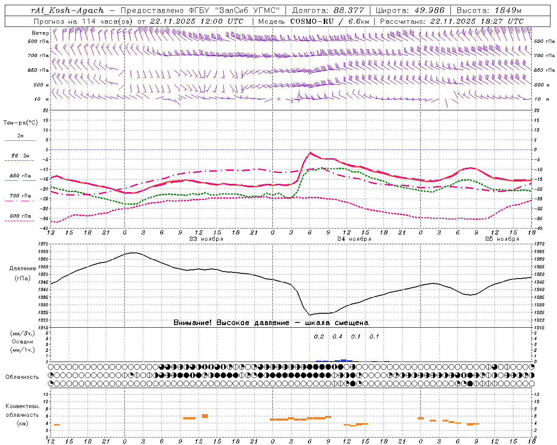This screenshot has height=445, width=557.
Task: Click the (гПа) unit under Давление
Action: tap(23, 278)
